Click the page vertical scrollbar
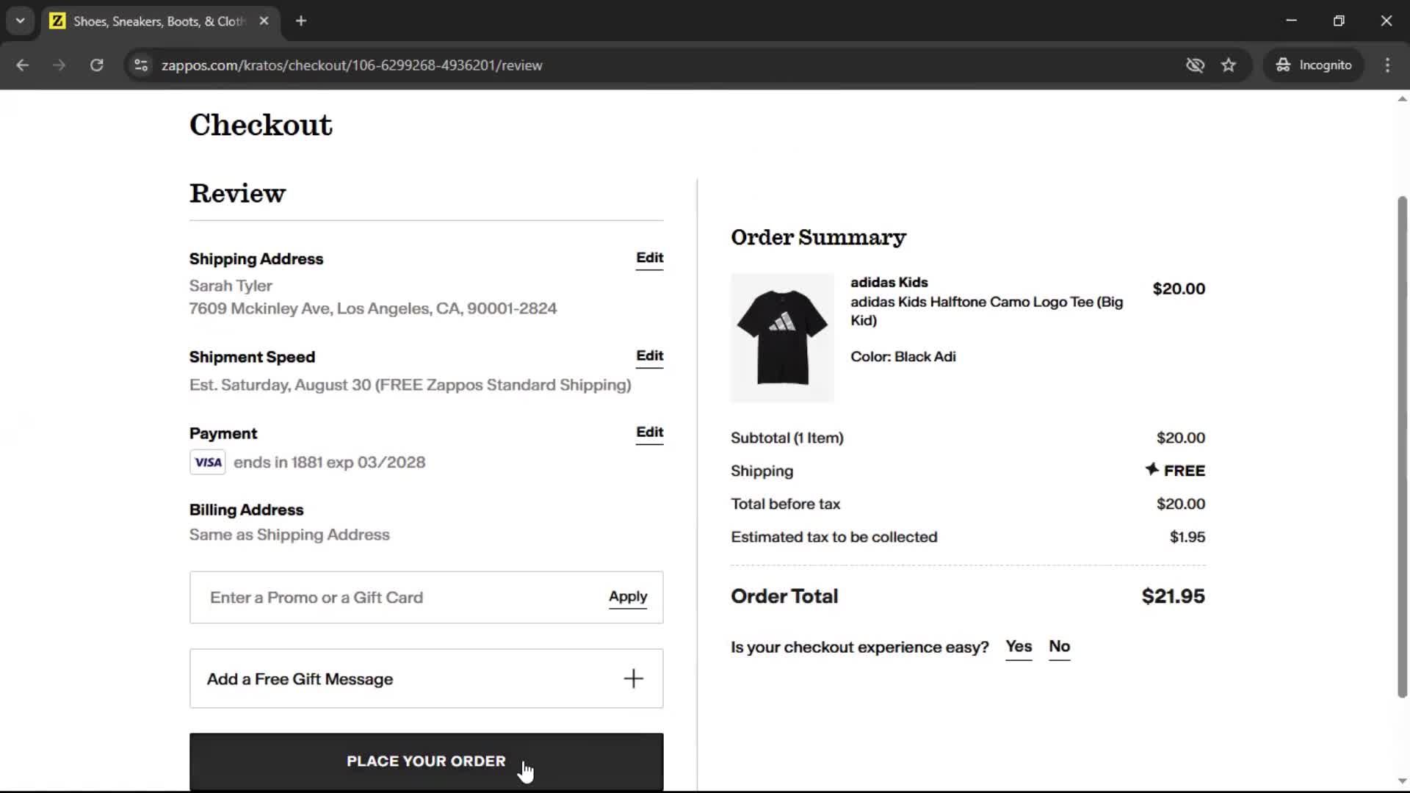 click(1402, 446)
